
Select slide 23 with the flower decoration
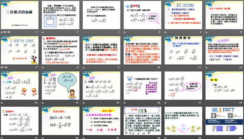coord(183,121)
